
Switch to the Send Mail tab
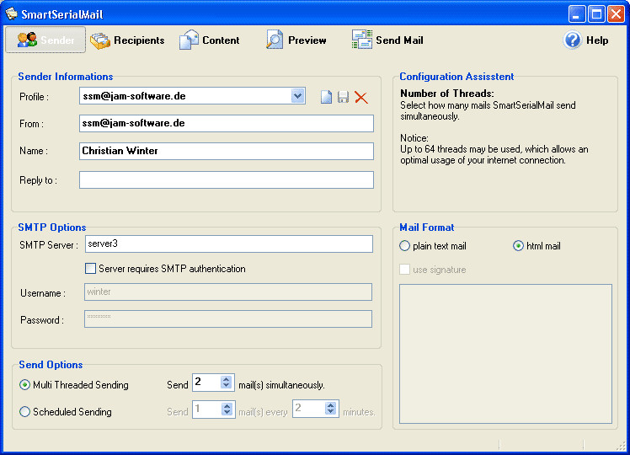387,40
